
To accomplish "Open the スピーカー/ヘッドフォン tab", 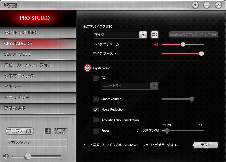I will [x=38, y=65].
